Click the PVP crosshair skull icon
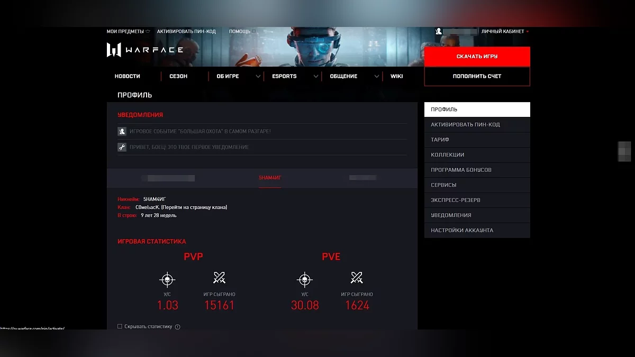 point(167,279)
